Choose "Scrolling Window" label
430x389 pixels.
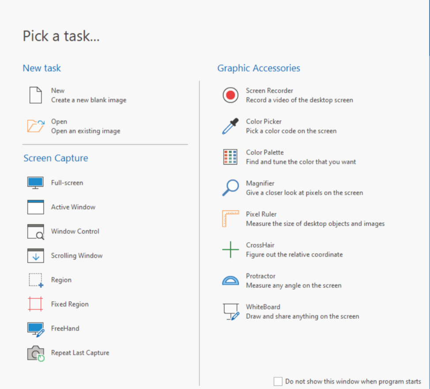pos(77,256)
